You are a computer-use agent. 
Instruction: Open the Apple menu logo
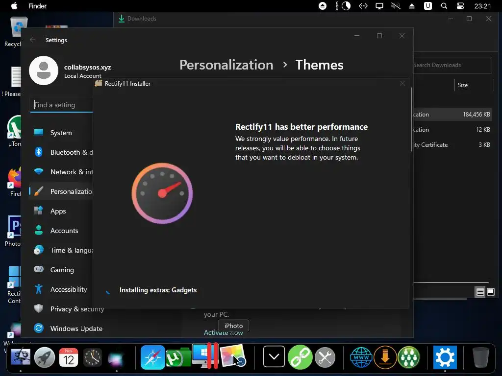point(14,6)
